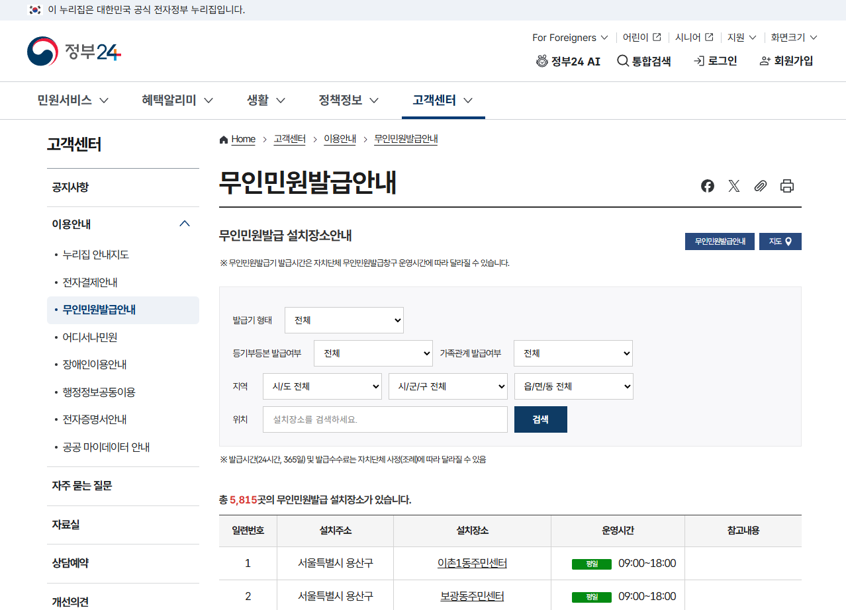Click the 검색 search button

[540, 419]
